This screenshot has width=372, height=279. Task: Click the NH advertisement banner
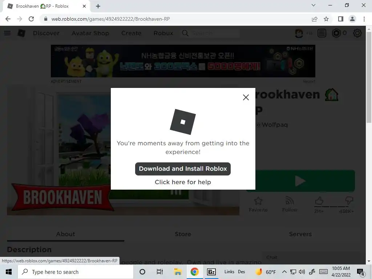(183, 61)
